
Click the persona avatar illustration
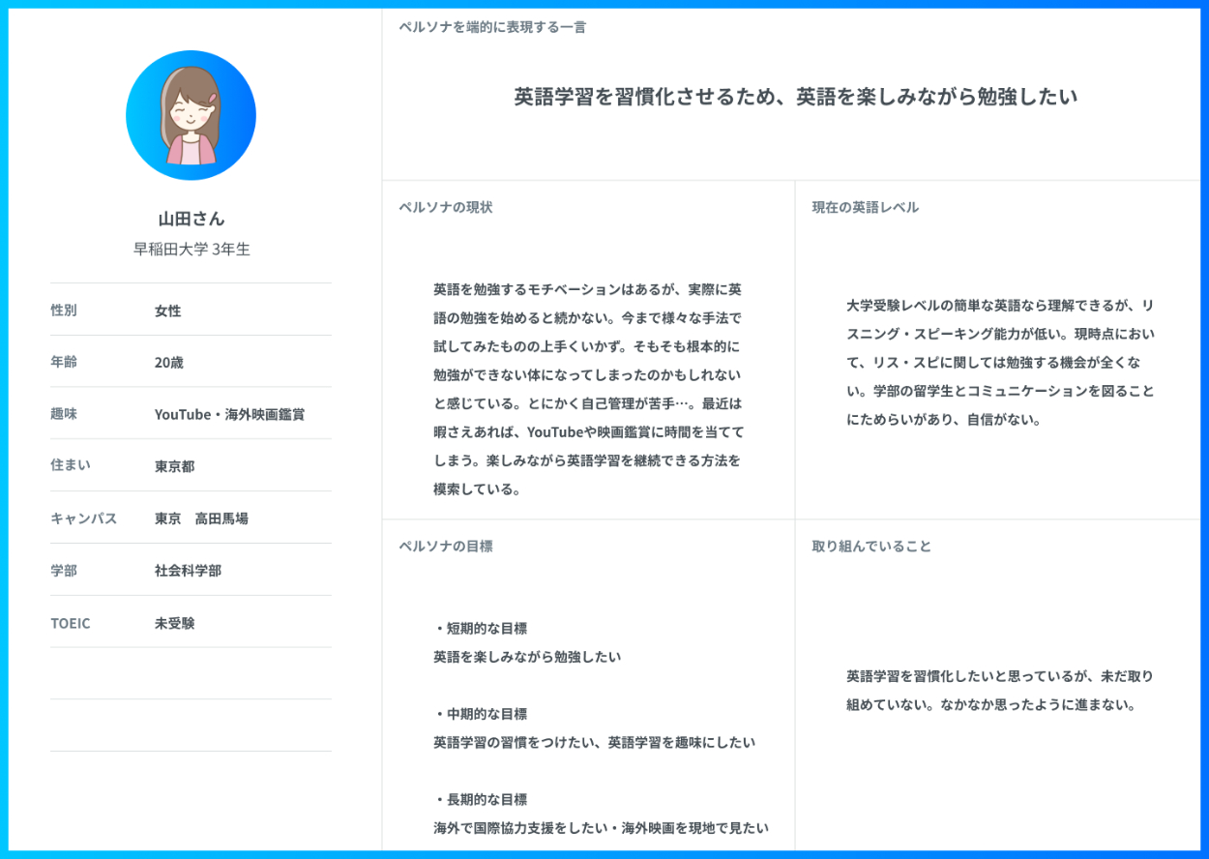point(191,115)
